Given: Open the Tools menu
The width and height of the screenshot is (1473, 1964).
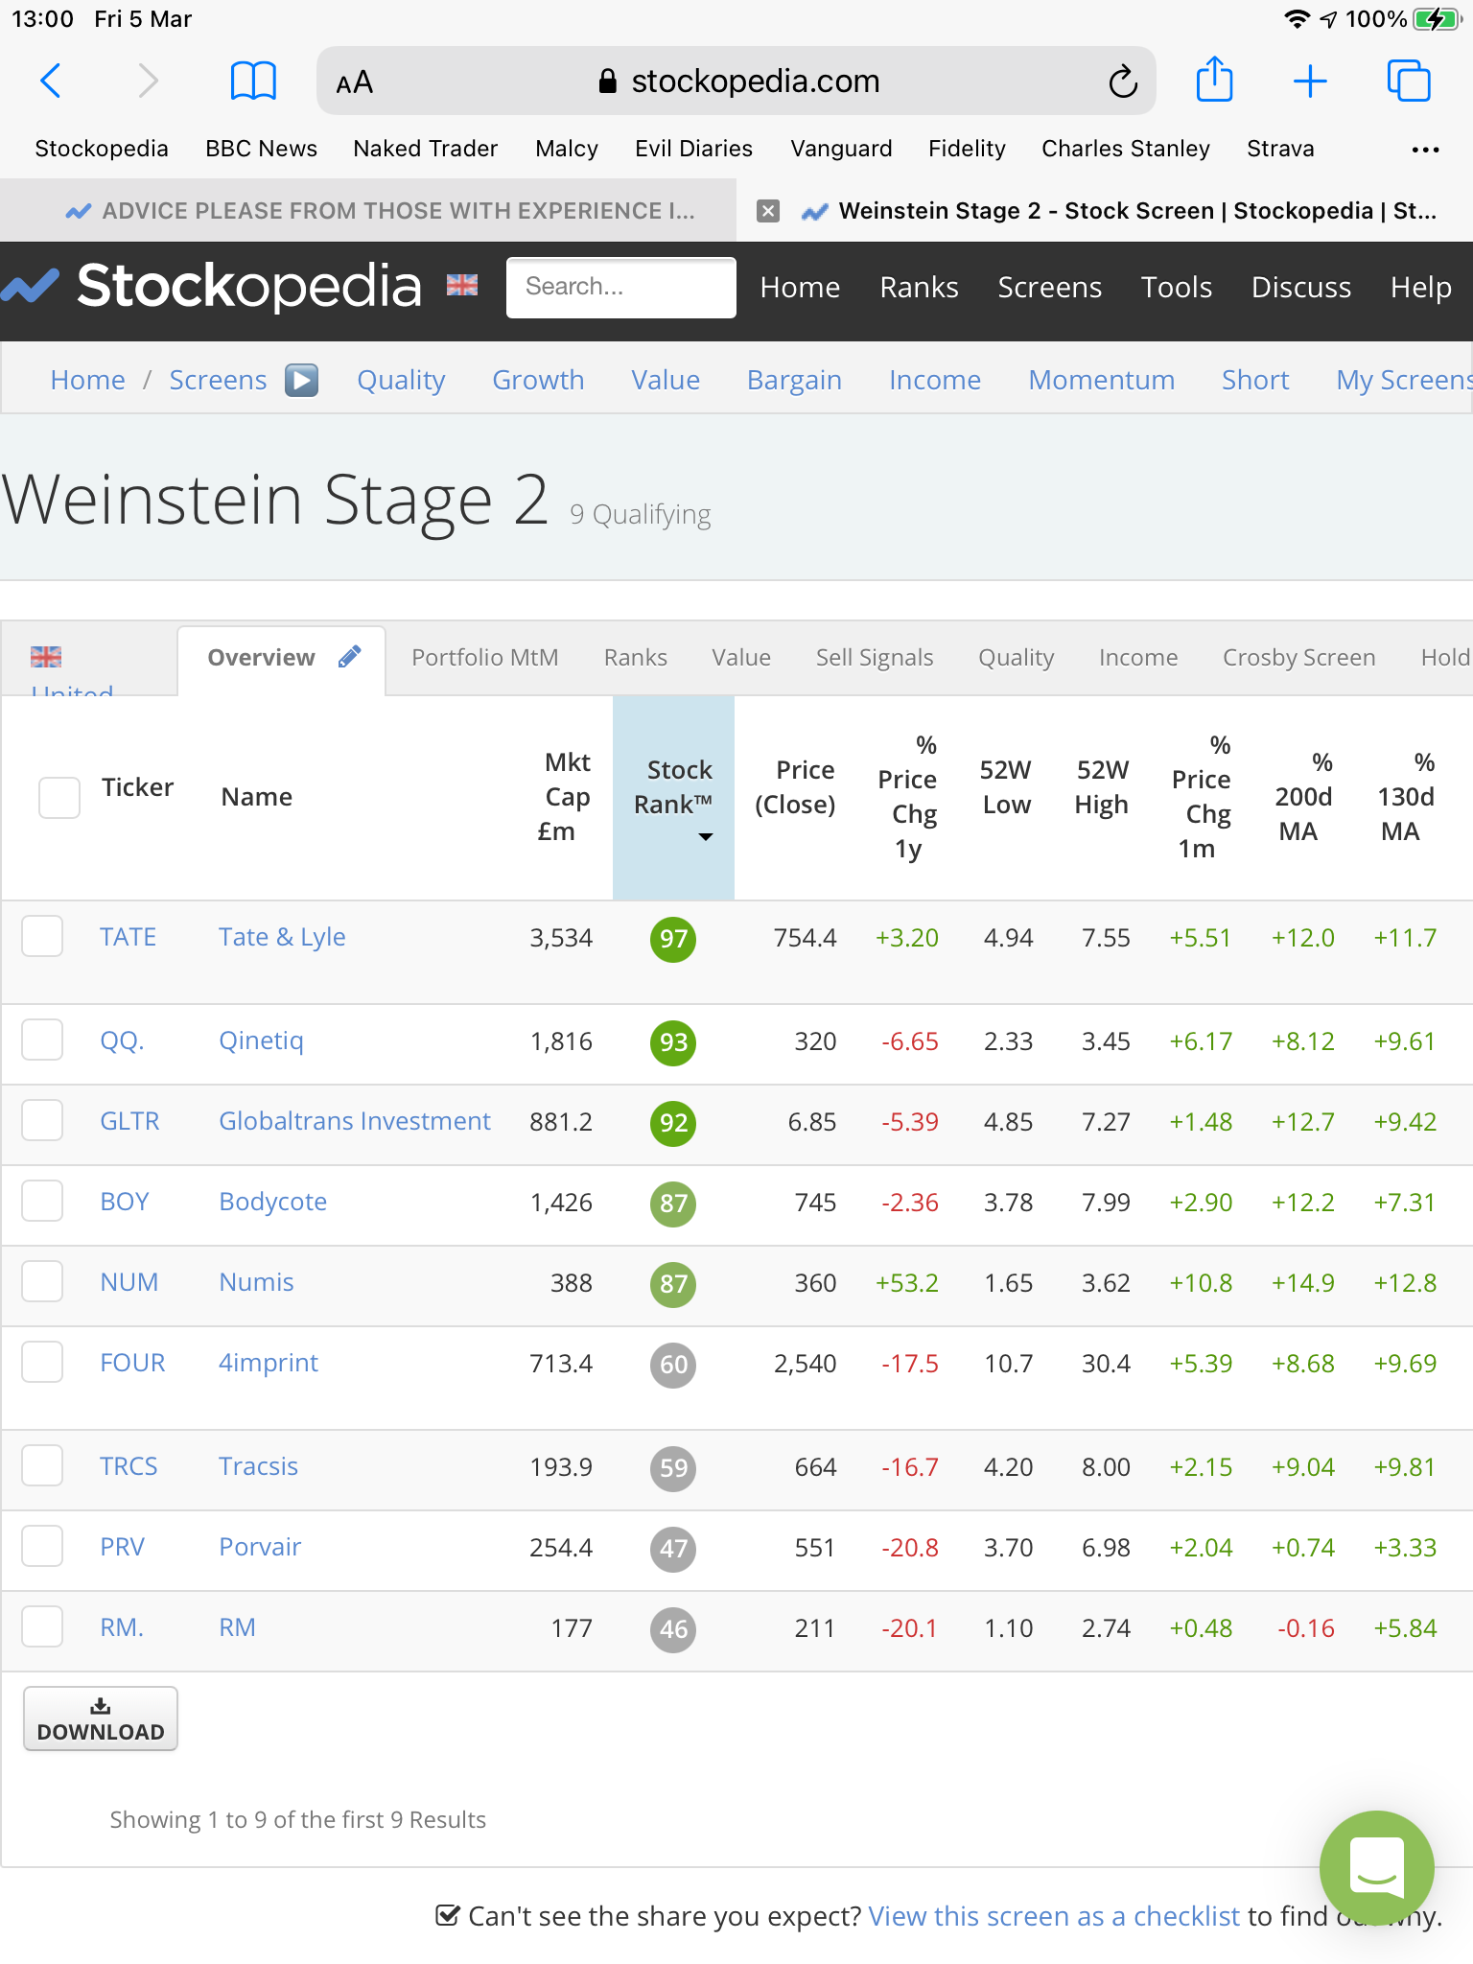Looking at the screenshot, I should coord(1176,288).
